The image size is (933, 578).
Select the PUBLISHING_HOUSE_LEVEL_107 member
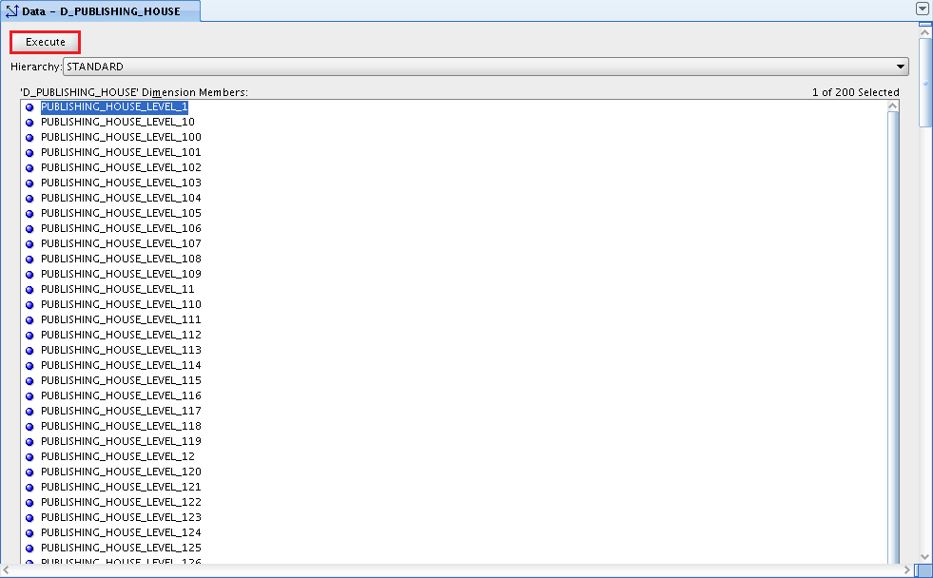[121, 243]
